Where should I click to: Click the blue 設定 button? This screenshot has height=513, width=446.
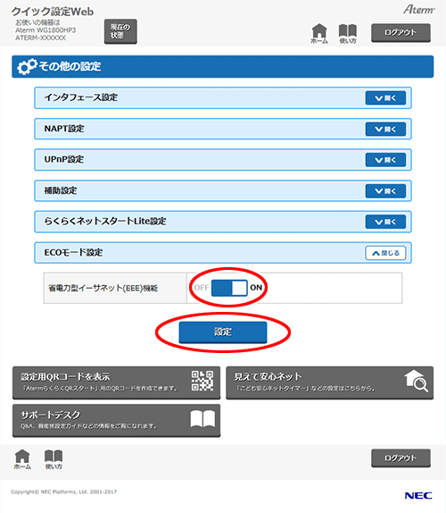(x=223, y=332)
